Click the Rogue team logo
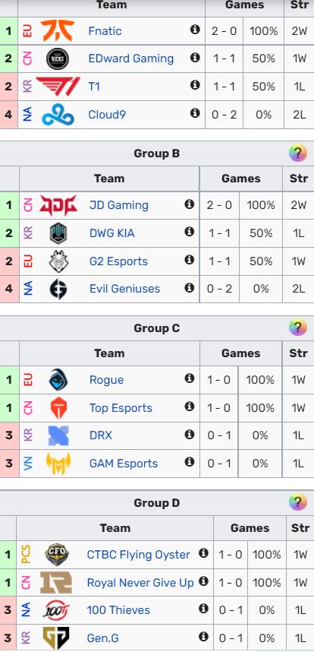 pyautogui.click(x=58, y=380)
